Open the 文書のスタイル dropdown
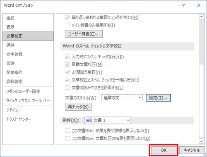 122,98
